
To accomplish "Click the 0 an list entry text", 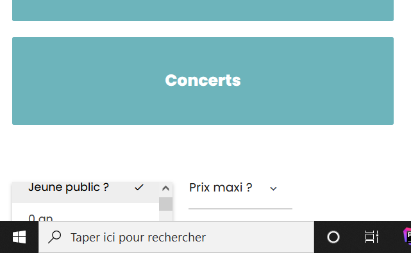I will tap(40, 218).
